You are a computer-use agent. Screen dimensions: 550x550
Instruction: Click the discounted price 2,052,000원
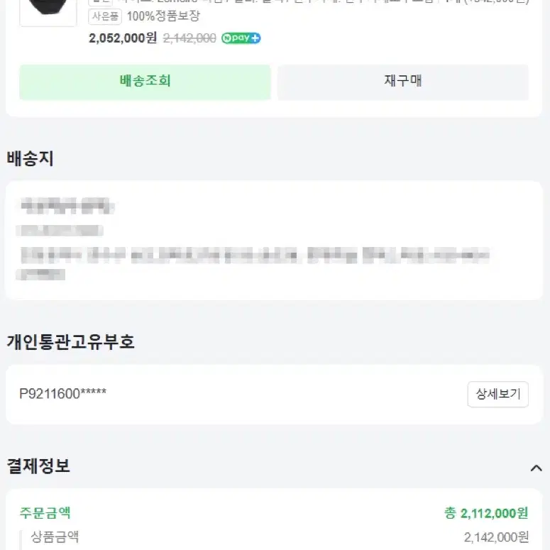pos(123,38)
